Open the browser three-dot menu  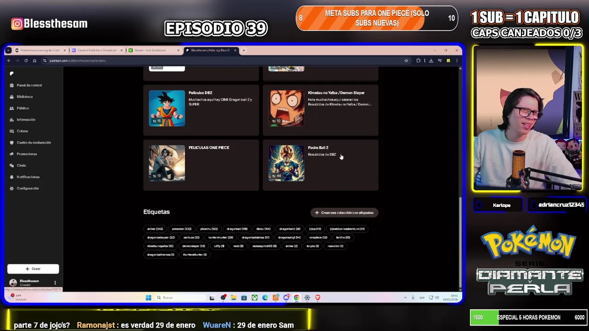[457, 61]
